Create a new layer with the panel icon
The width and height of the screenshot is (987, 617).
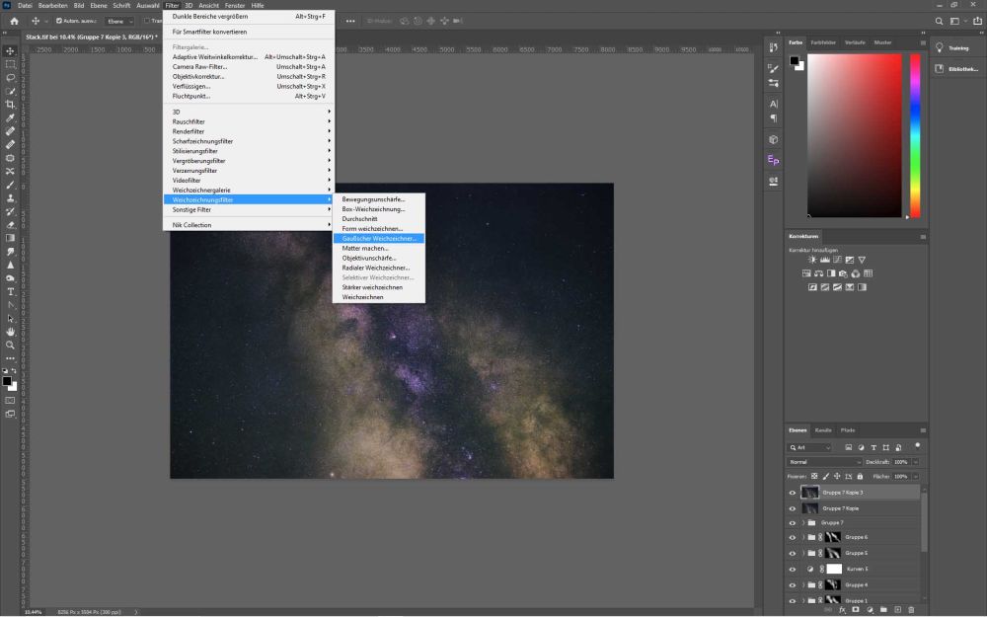tap(898, 610)
